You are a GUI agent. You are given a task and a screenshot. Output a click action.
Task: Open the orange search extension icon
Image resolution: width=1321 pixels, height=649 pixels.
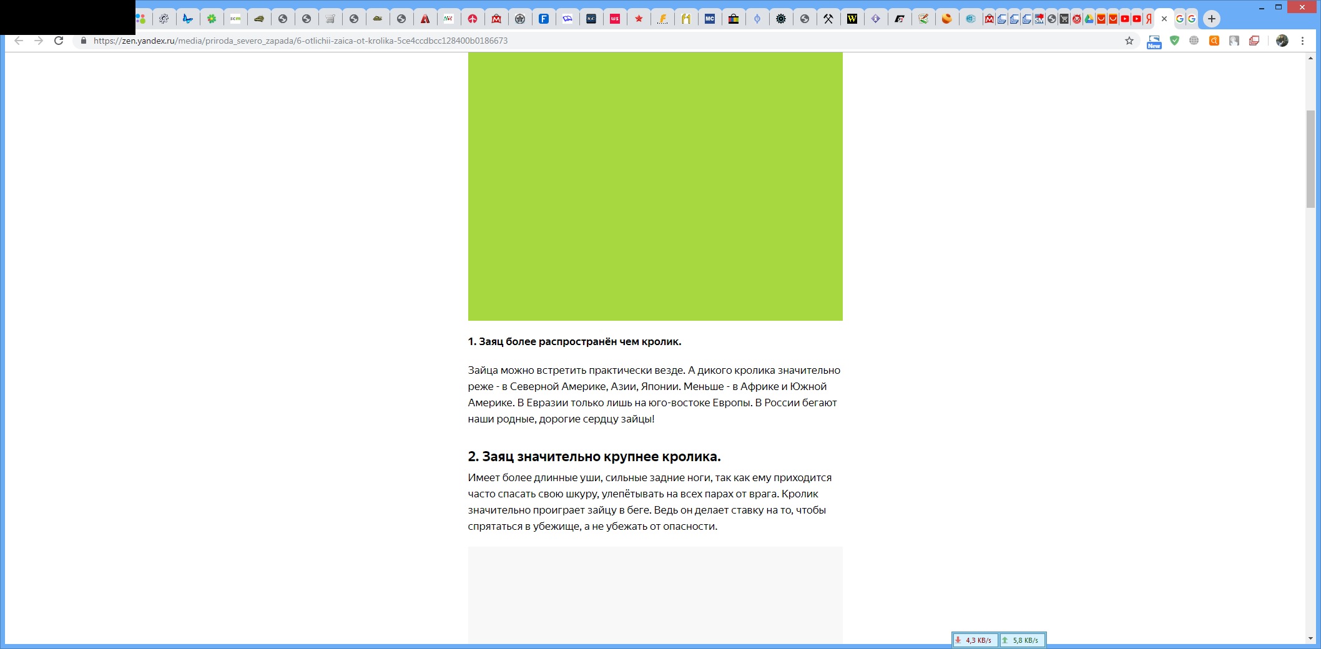[x=1214, y=41]
